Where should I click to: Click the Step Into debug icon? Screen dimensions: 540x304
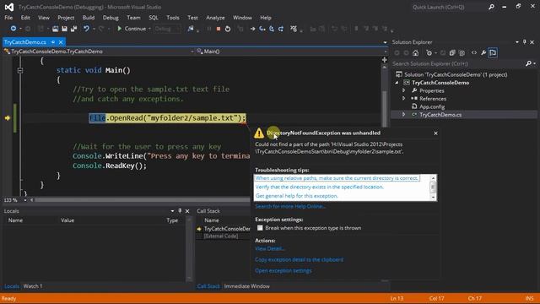(x=262, y=29)
